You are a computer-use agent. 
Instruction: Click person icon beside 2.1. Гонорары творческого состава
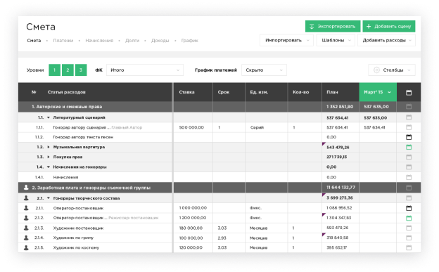[26, 197]
